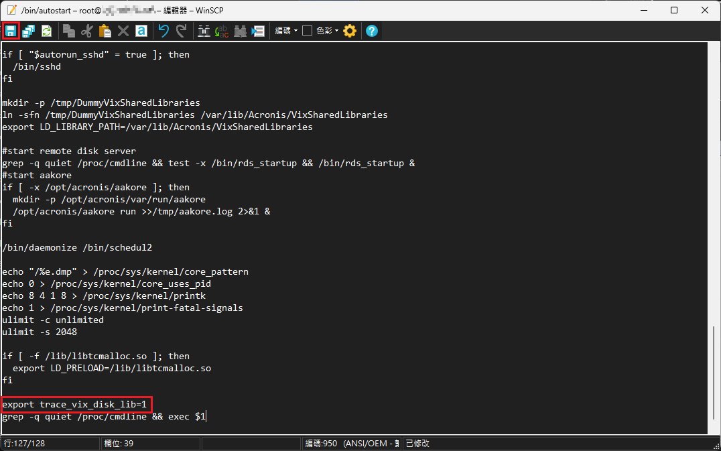
Task: Click the 'ln -sfn /tmp/DummyVixSharedLibraries' line
Action: click(195, 115)
